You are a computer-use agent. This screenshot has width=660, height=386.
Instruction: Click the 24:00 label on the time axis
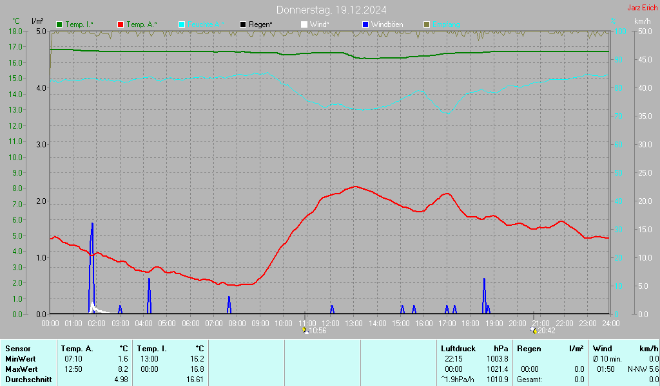(x=611, y=324)
